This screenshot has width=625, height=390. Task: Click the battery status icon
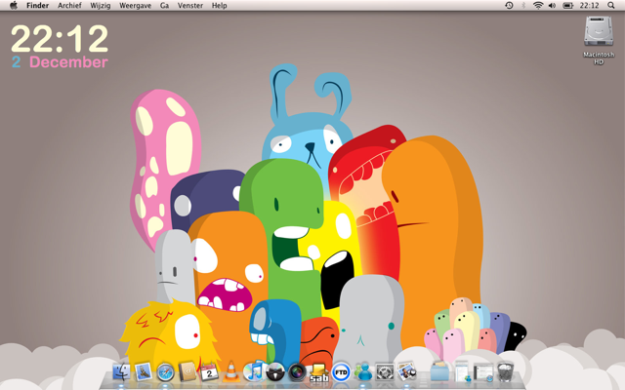tap(567, 6)
